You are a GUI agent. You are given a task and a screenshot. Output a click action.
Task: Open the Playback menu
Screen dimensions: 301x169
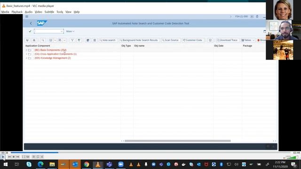(17, 12)
